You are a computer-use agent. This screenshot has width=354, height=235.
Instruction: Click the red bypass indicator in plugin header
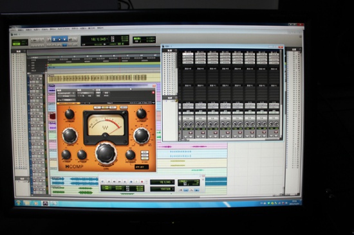pyautogui.click(x=153, y=92)
